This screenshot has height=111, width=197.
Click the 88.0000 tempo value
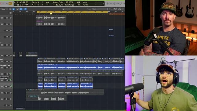70,2
